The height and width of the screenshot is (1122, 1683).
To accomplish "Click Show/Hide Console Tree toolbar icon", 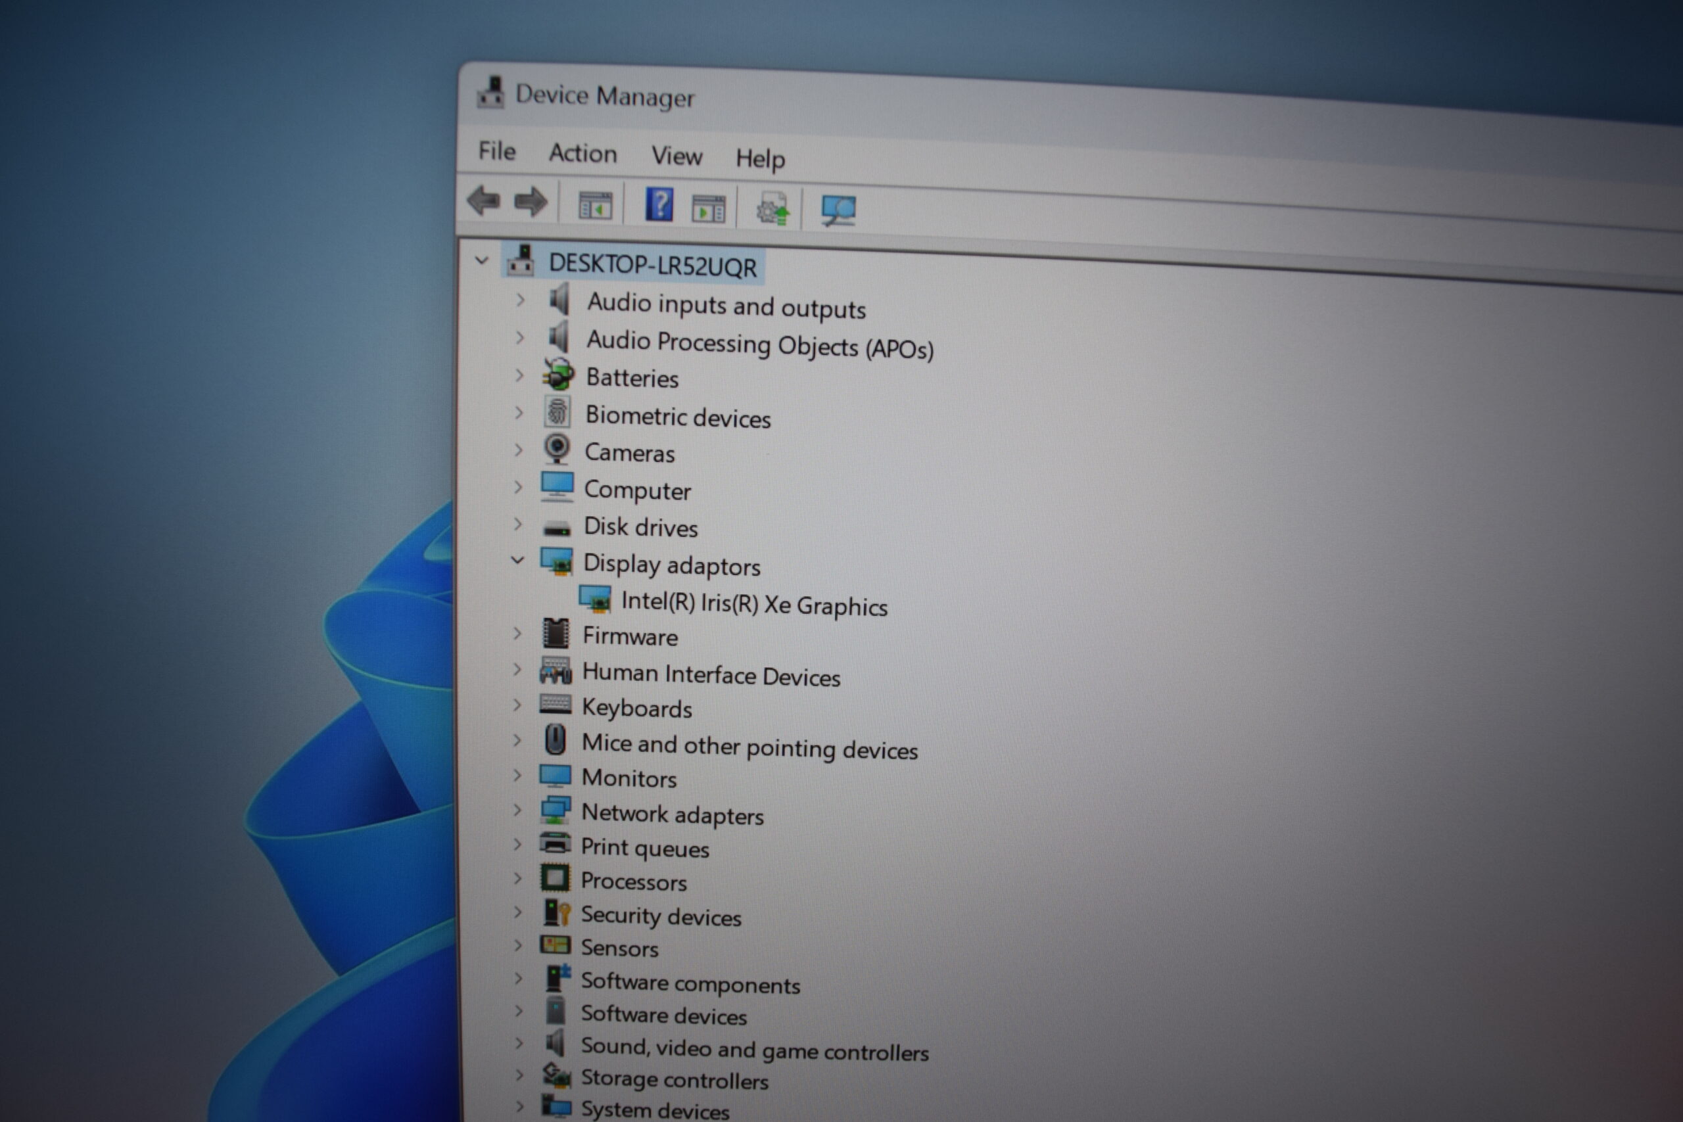I will tap(594, 205).
